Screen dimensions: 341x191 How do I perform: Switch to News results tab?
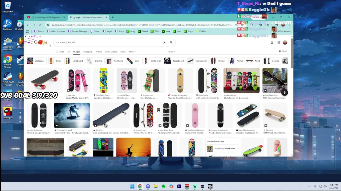(123, 52)
